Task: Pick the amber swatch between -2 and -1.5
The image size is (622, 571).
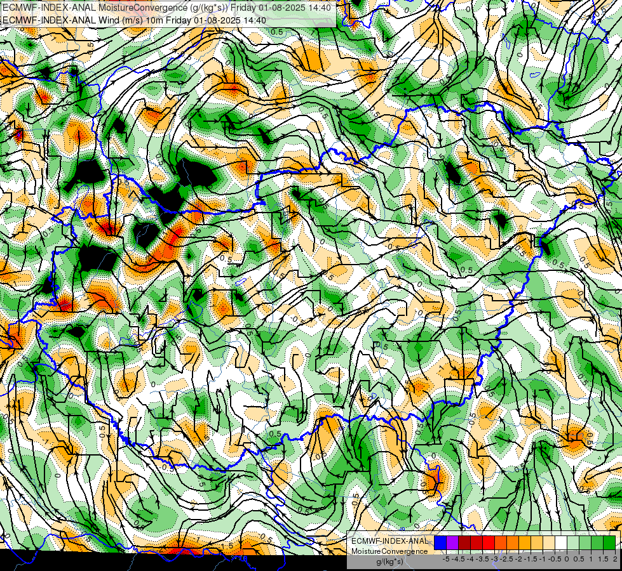Action: point(524,542)
